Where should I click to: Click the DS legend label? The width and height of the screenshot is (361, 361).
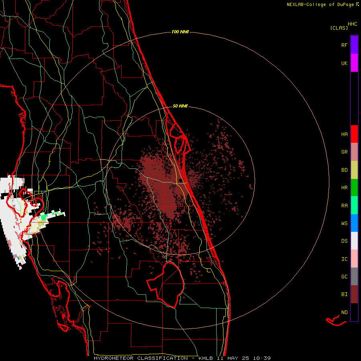click(x=344, y=241)
